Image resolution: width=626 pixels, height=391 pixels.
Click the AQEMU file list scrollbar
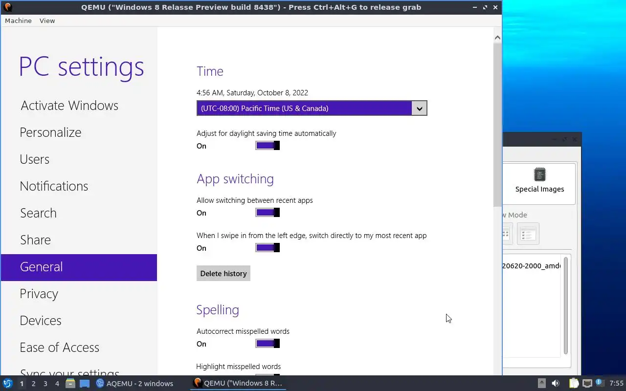coord(566,305)
